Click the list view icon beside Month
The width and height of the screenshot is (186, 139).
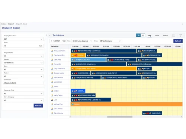pyautogui.click(x=173, y=36)
